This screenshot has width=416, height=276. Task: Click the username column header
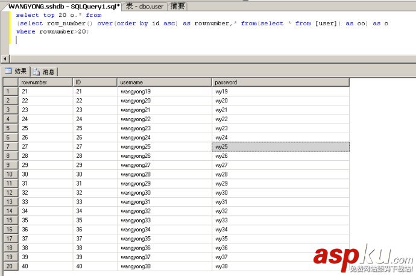coord(165,83)
